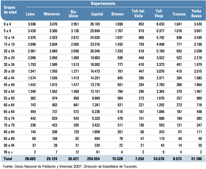
Task: Select the Simoca value 891
Action: [x=120, y=85]
